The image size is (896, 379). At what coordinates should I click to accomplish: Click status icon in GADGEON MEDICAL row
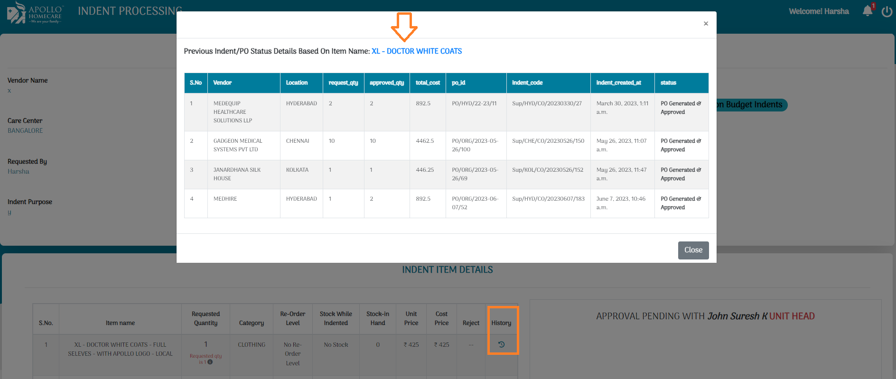699,141
